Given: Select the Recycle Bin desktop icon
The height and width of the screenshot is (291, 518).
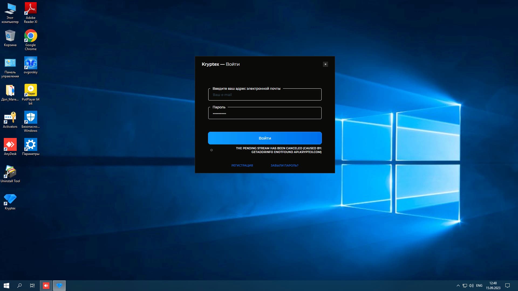Looking at the screenshot, I should (x=10, y=38).
